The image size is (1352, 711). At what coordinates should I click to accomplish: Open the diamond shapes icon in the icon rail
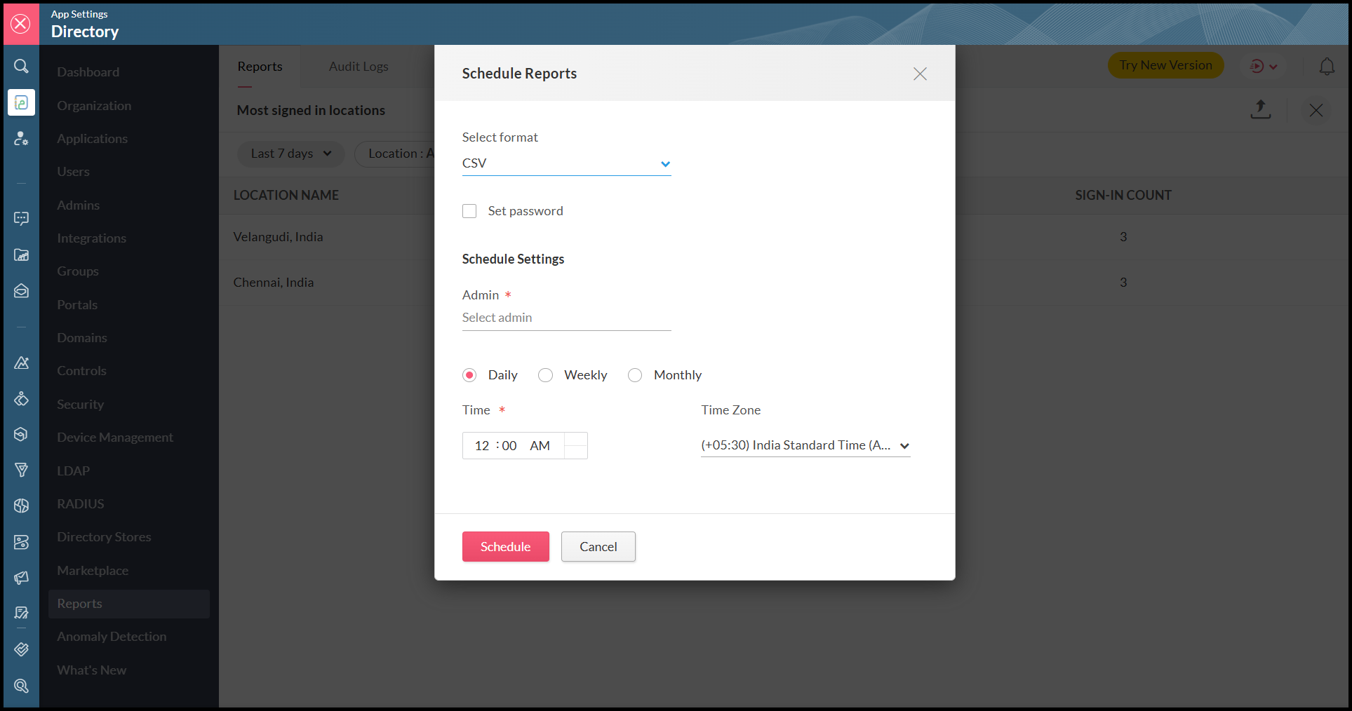pyautogui.click(x=22, y=399)
